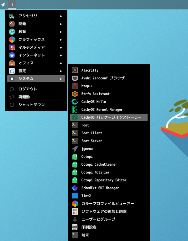Choose Octopi Repository Editor from the menu
Image resolution: width=188 pixels, height=241 pixels.
[x=104, y=180]
